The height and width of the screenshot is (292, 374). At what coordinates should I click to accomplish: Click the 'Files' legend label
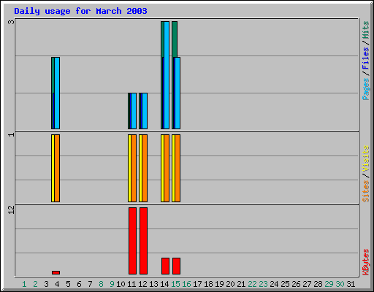tap(365, 58)
